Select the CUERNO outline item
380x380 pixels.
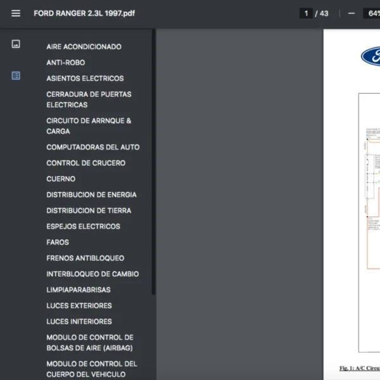coord(61,179)
